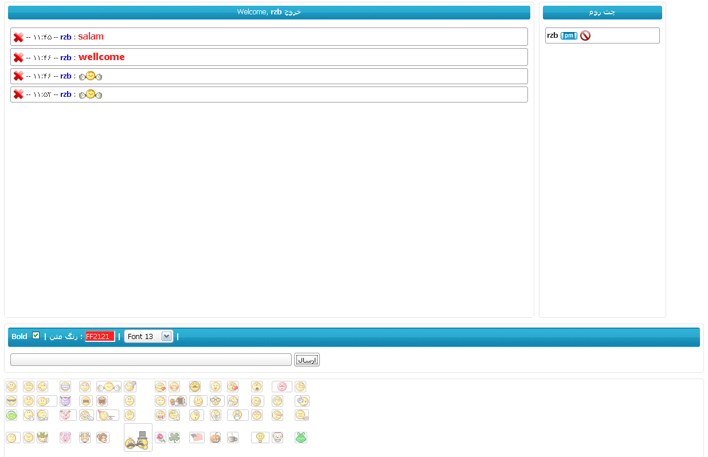Click the خروج logout link
This screenshot has width=708, height=457.
[292, 12]
